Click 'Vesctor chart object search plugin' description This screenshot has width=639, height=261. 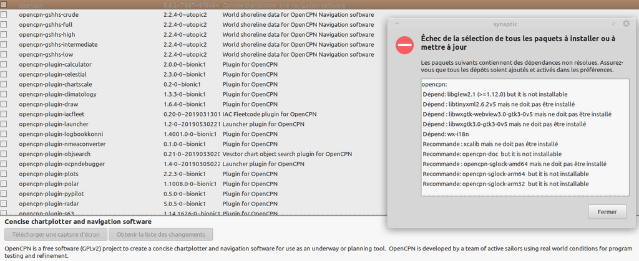click(287, 154)
